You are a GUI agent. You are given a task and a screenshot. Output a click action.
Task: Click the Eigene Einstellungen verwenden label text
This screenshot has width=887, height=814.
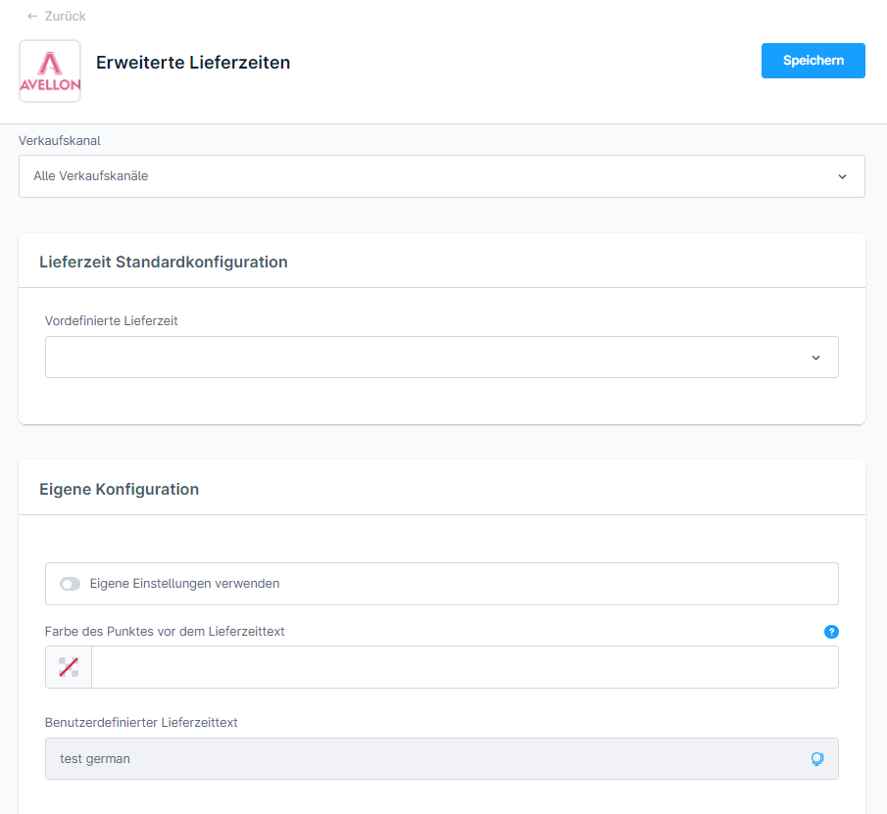tap(184, 584)
